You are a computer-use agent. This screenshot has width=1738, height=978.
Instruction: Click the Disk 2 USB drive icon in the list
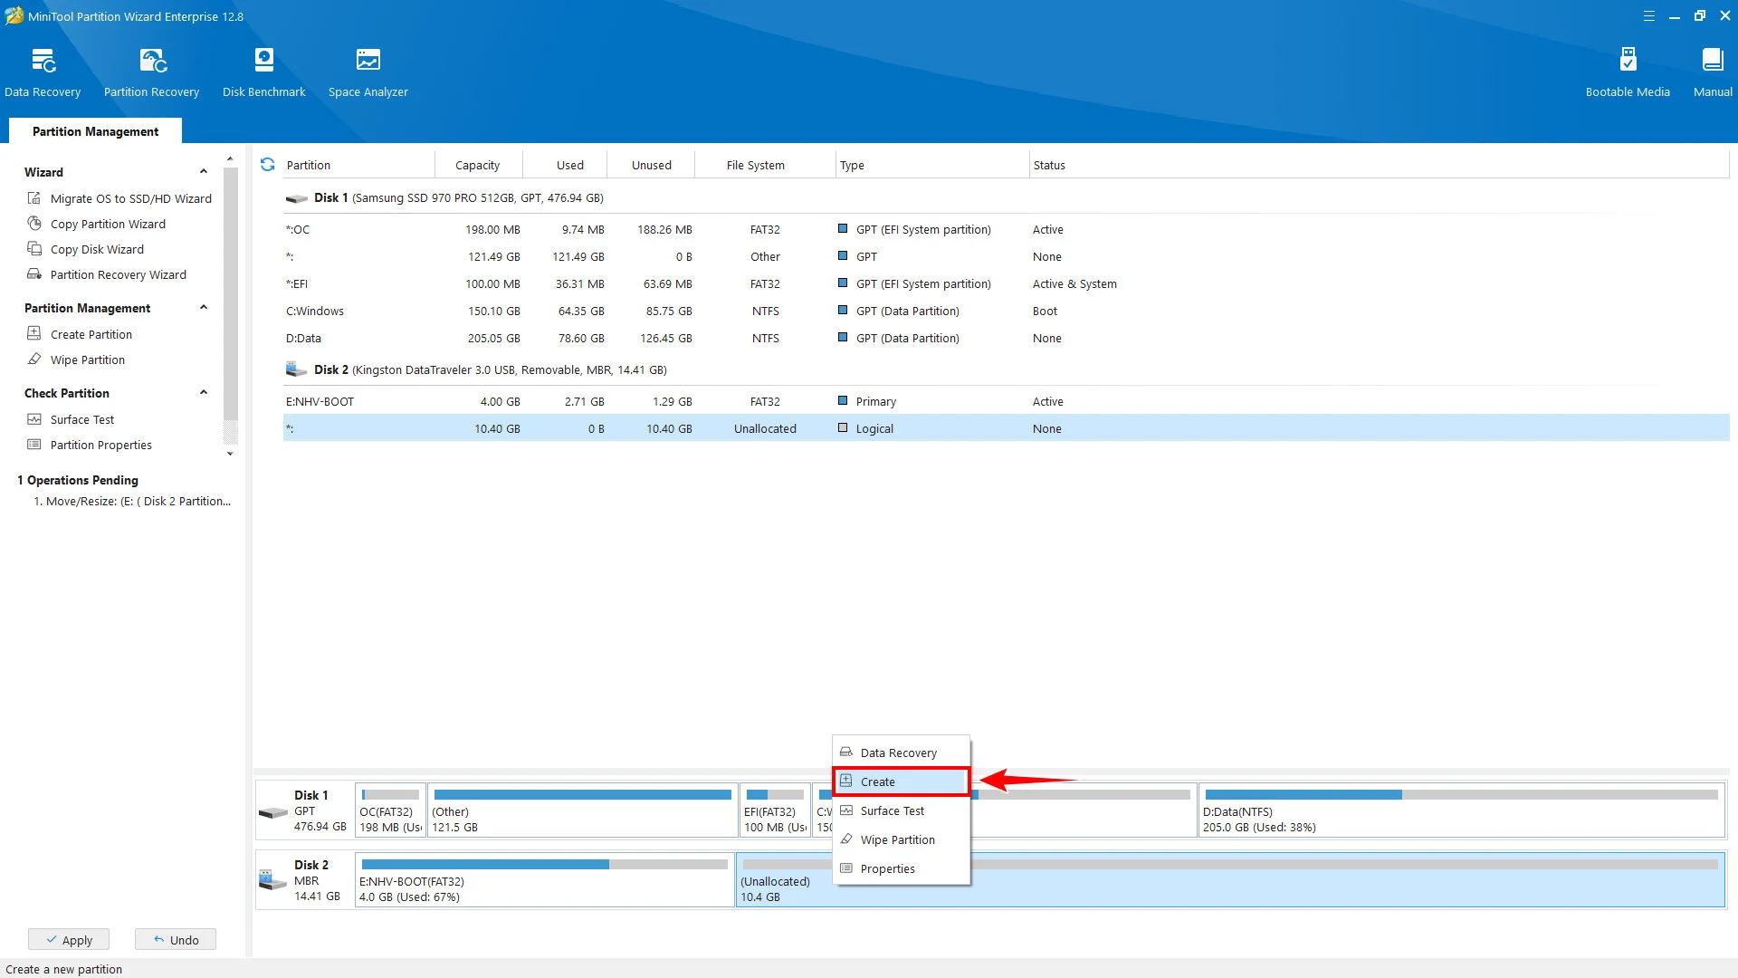[x=297, y=369]
